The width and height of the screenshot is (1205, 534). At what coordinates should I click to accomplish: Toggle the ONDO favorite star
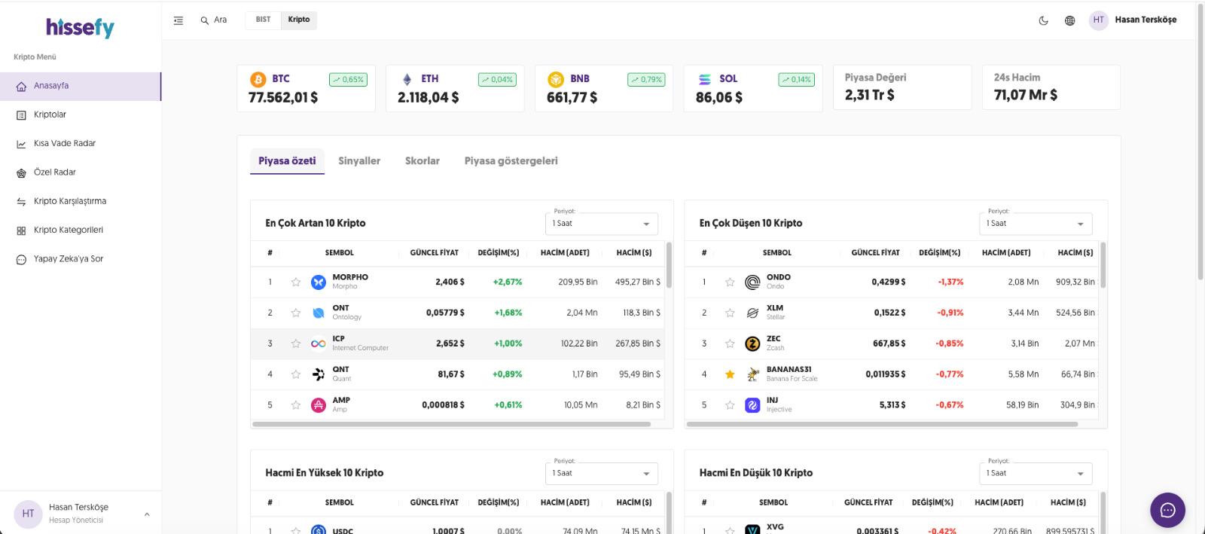click(x=730, y=282)
